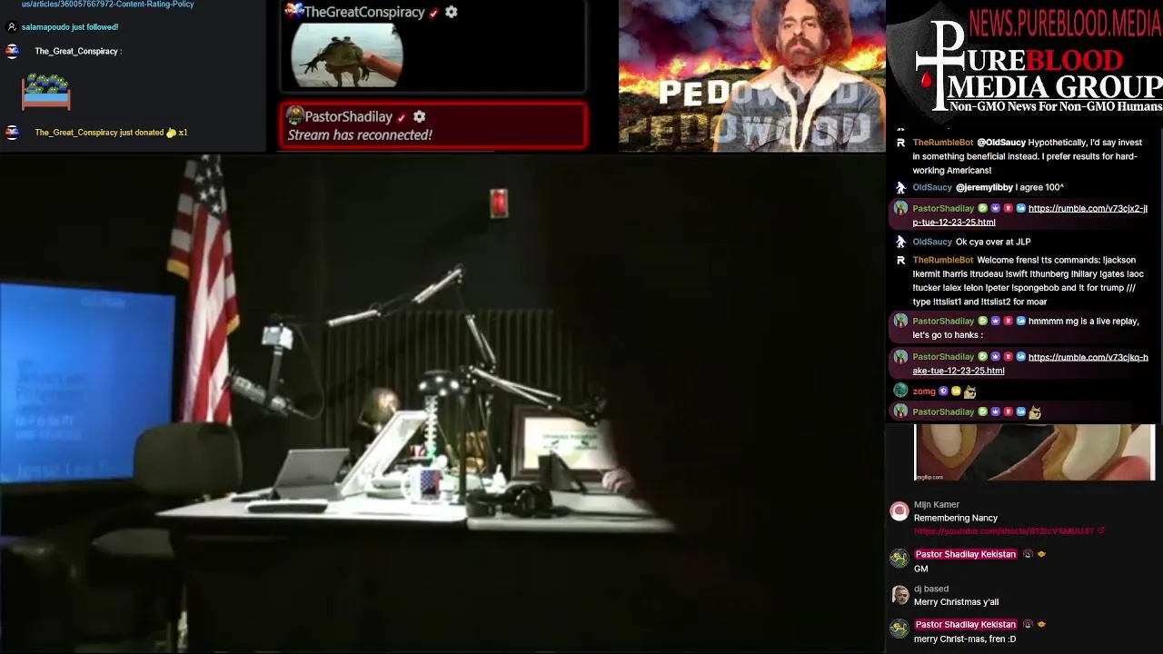Click 'The_Great_Conspiracy just donated' text
Viewport: 1163px width, 654px height.
[x=100, y=133]
